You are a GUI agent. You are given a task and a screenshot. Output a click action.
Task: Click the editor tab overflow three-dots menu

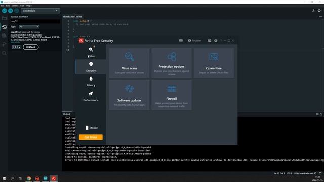click(320, 17)
